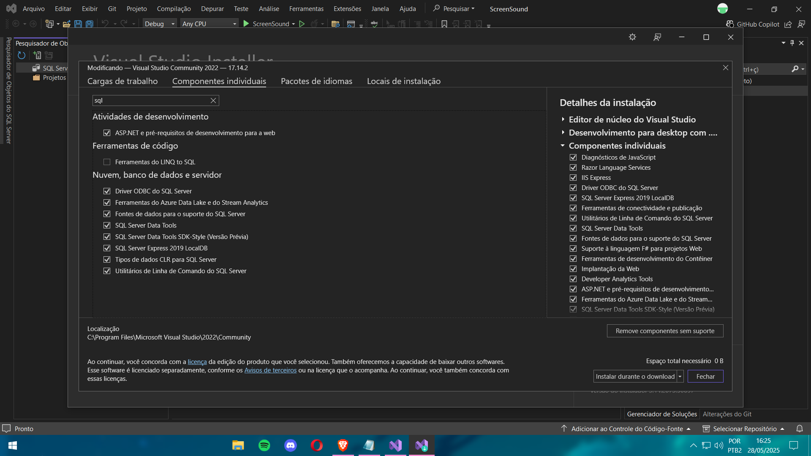This screenshot has width=811, height=456.
Task: Expand Editor de núcleo do Visual Studio
Action: [563, 119]
